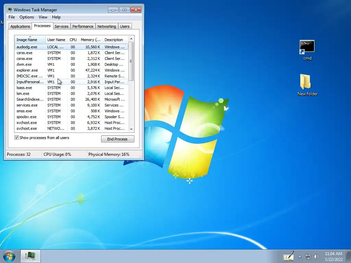351x263 pixels.
Task: Select svchost.exe row owned by SYSTEM
Action: pyautogui.click(x=71, y=122)
